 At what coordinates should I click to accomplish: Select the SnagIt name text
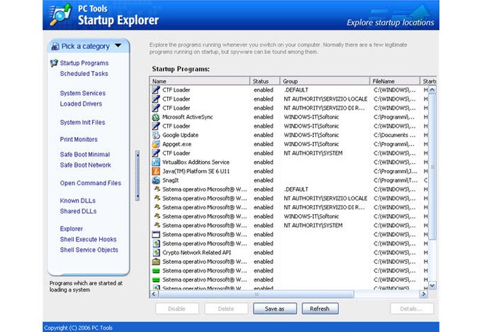coord(171,180)
